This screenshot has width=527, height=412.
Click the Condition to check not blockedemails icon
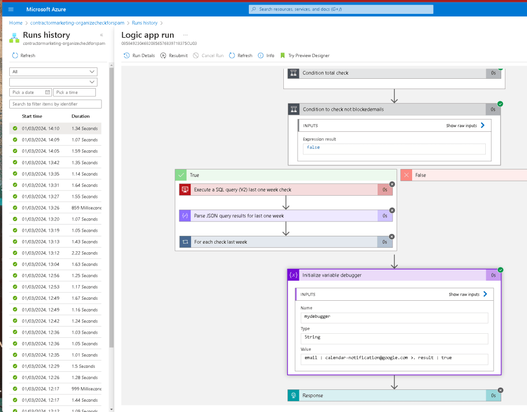tap(294, 109)
